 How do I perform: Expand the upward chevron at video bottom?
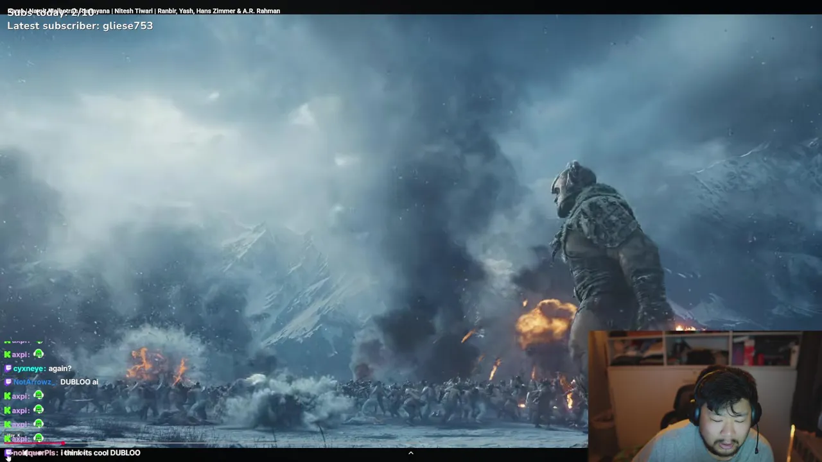tap(410, 452)
